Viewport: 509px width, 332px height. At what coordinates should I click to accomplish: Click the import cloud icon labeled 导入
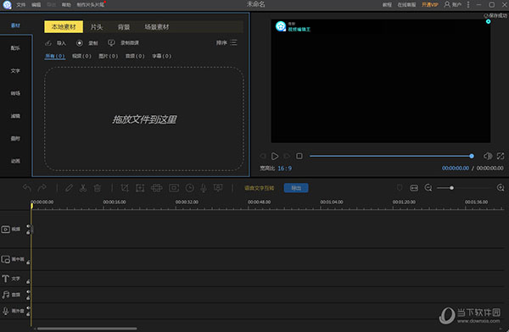tap(48, 43)
